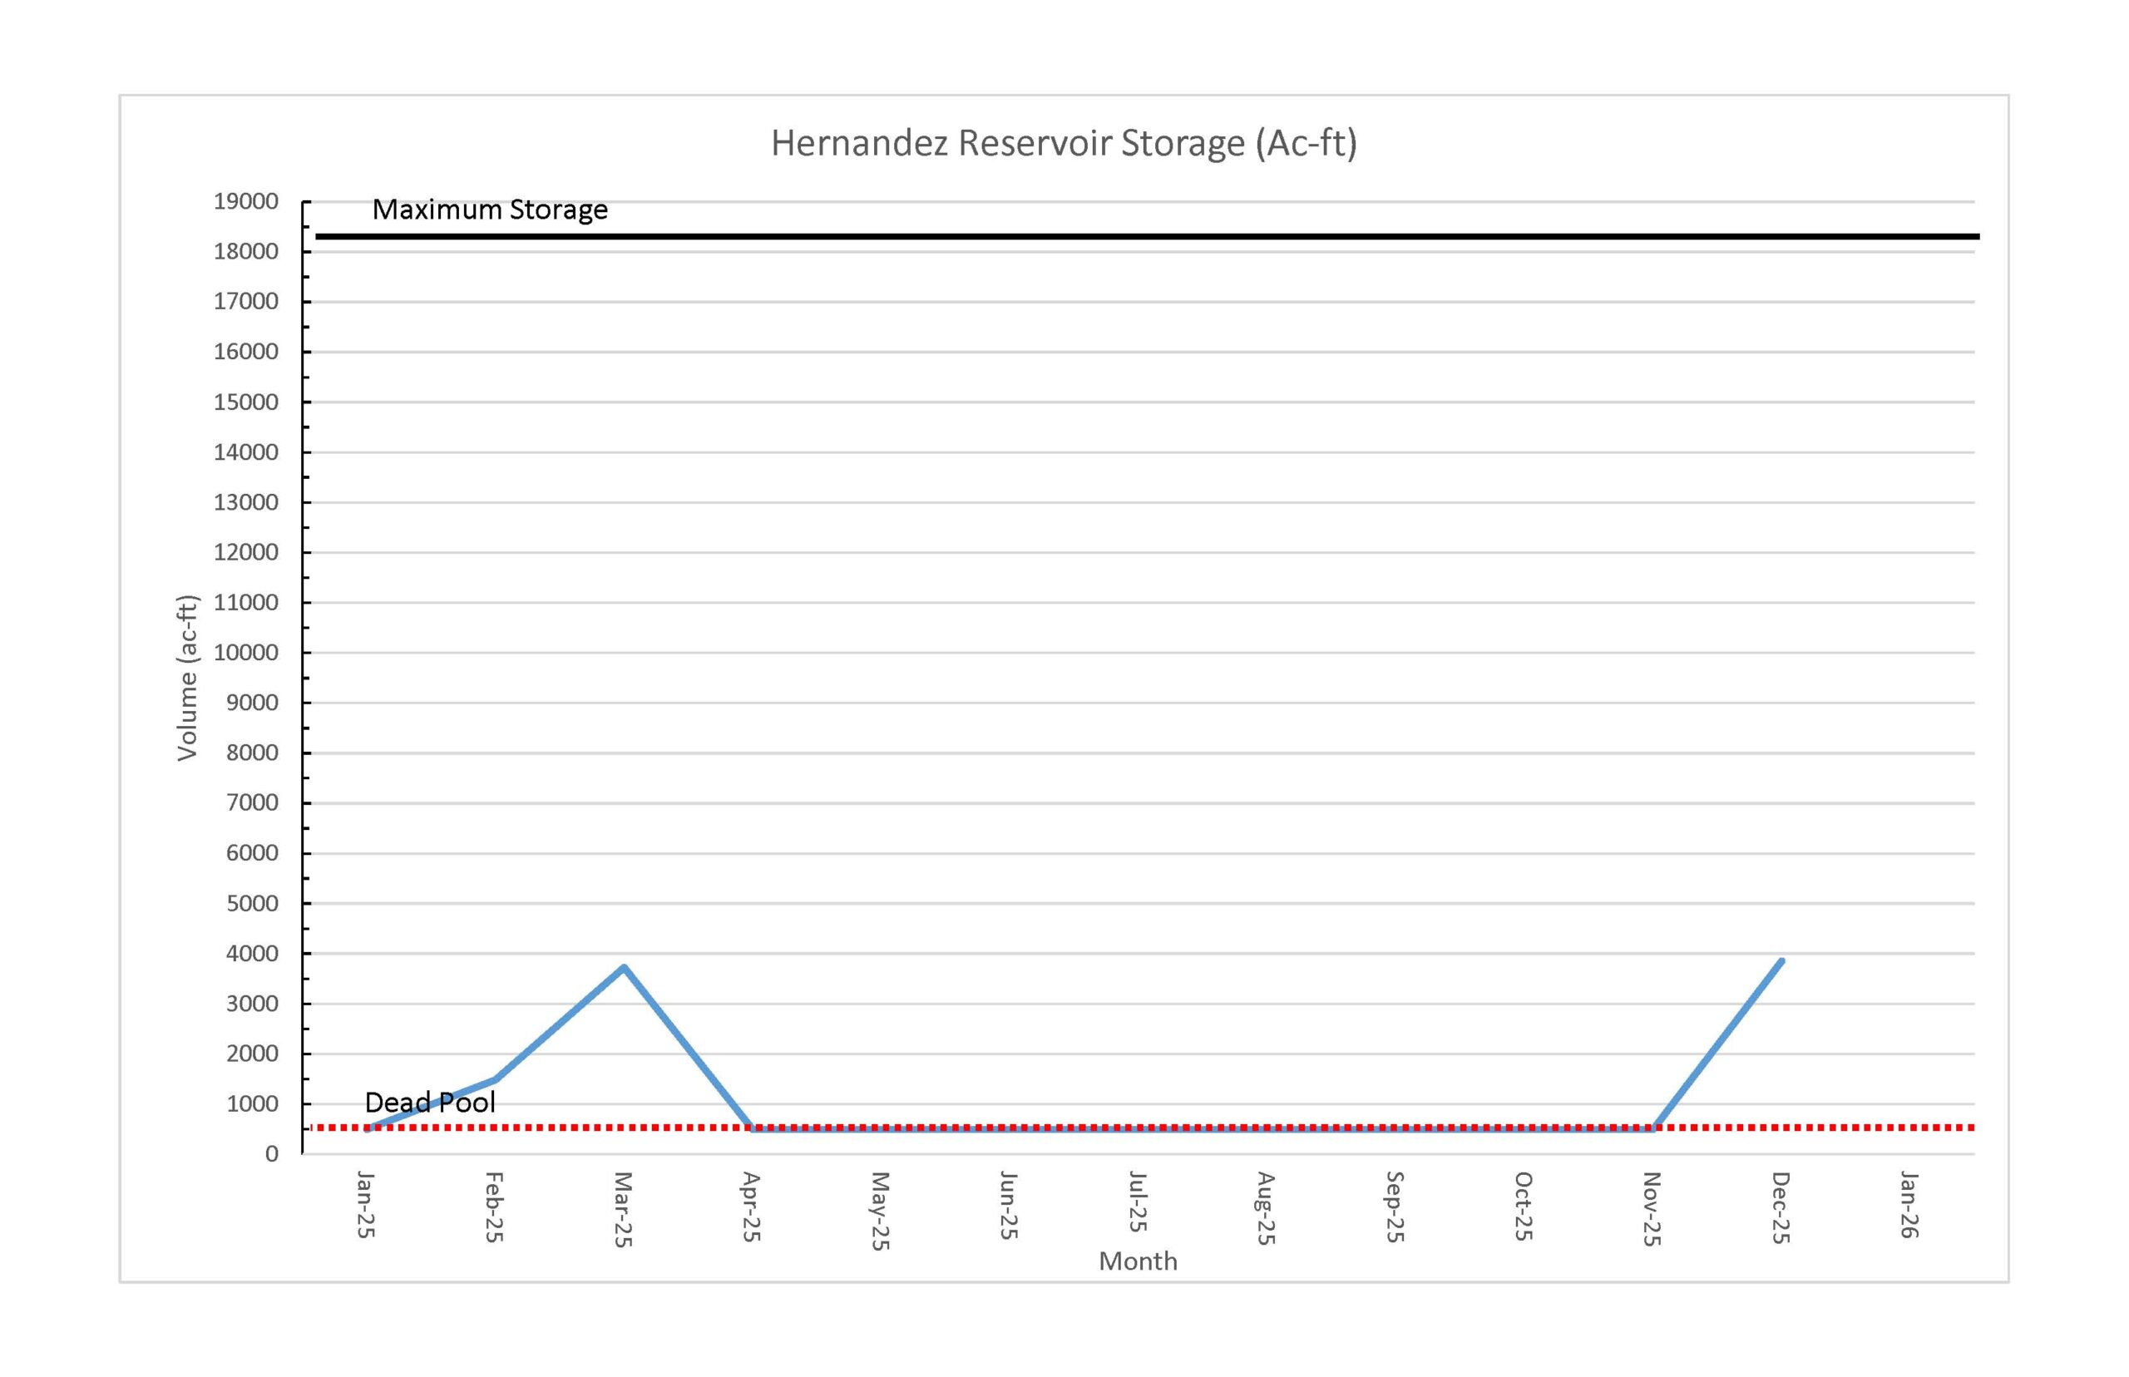
Task: Click the Dead Pool label
Action: (x=429, y=1102)
